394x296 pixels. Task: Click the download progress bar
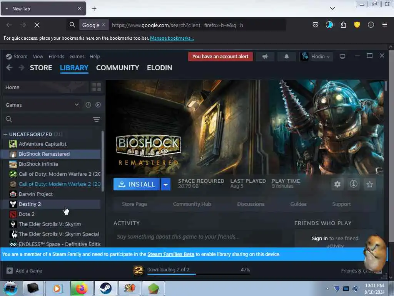point(199,274)
